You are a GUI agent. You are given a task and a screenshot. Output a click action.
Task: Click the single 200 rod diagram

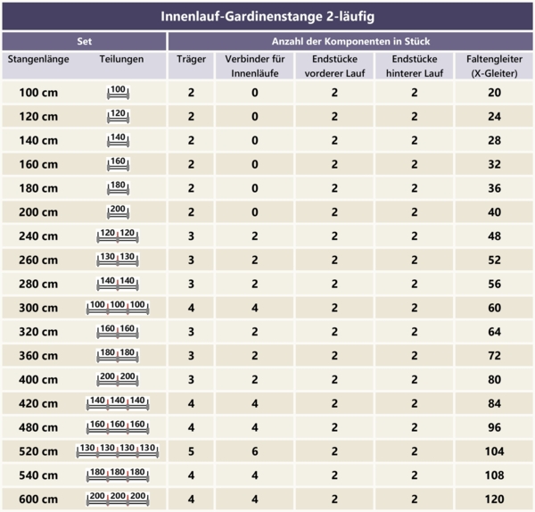(118, 211)
